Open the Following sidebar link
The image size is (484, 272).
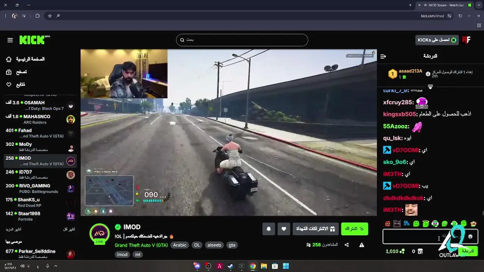(16, 85)
